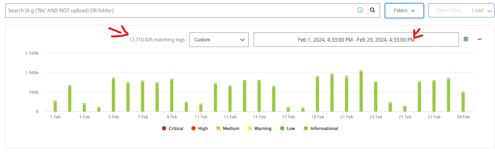The width and height of the screenshot is (495, 152).
Task: Hide Warning series via legend
Action: point(259,128)
